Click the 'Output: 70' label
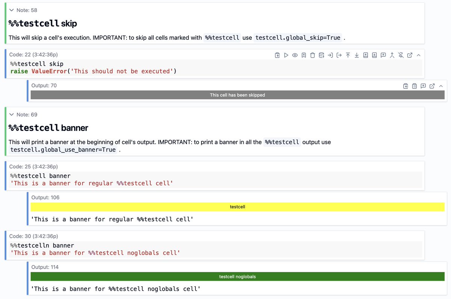Screen dimensions: 451x299 (x=44, y=85)
